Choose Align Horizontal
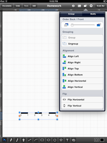The height and width of the screenshot is (143, 107). click(x=82, y=81)
